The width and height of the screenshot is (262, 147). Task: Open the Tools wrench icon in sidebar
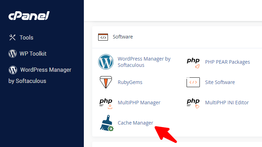click(12, 37)
